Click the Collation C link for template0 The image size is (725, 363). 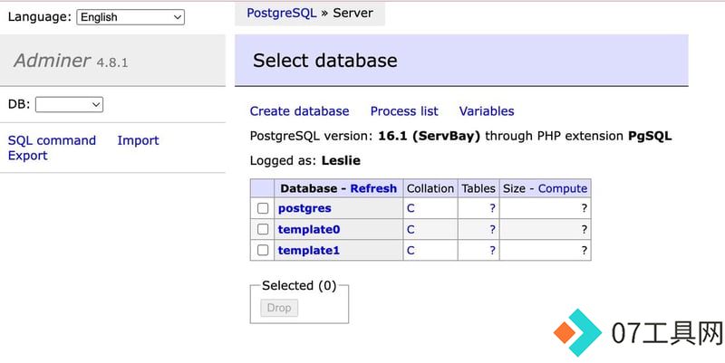(x=411, y=230)
